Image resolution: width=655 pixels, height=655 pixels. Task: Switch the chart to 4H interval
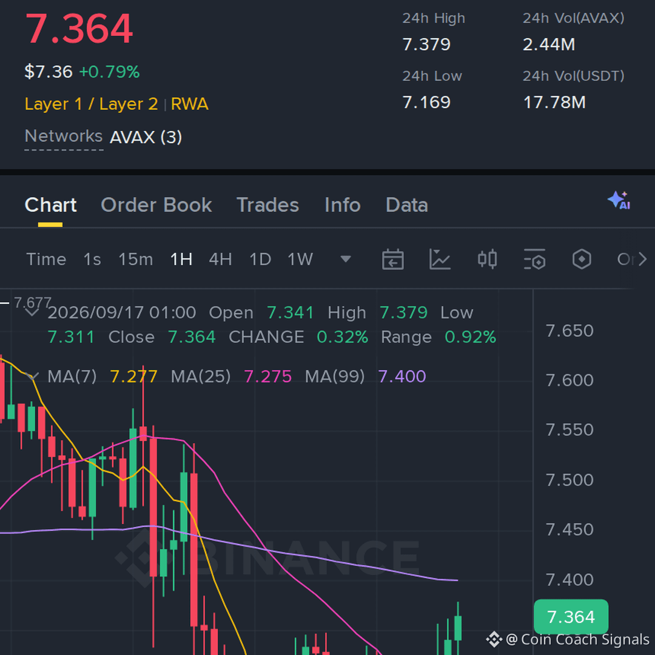pyautogui.click(x=220, y=260)
